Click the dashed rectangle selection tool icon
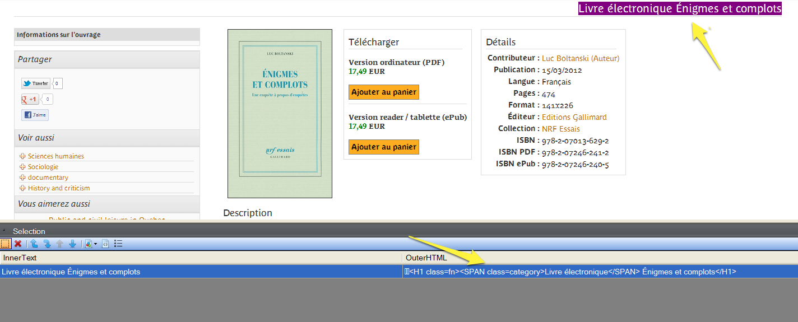The width and height of the screenshot is (798, 322). click(x=6, y=244)
